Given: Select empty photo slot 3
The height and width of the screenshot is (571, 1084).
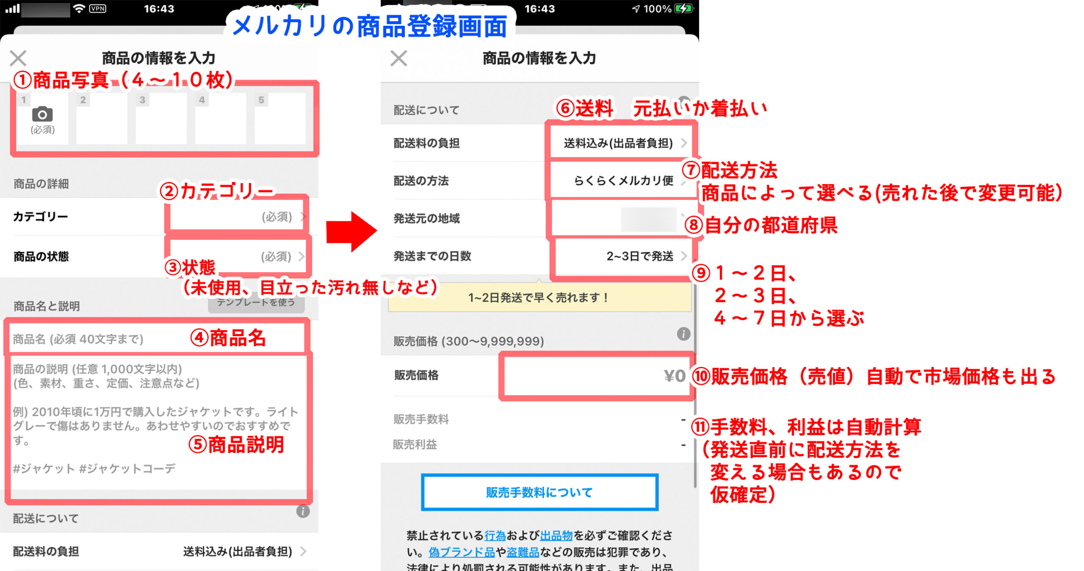Looking at the screenshot, I should [161, 119].
